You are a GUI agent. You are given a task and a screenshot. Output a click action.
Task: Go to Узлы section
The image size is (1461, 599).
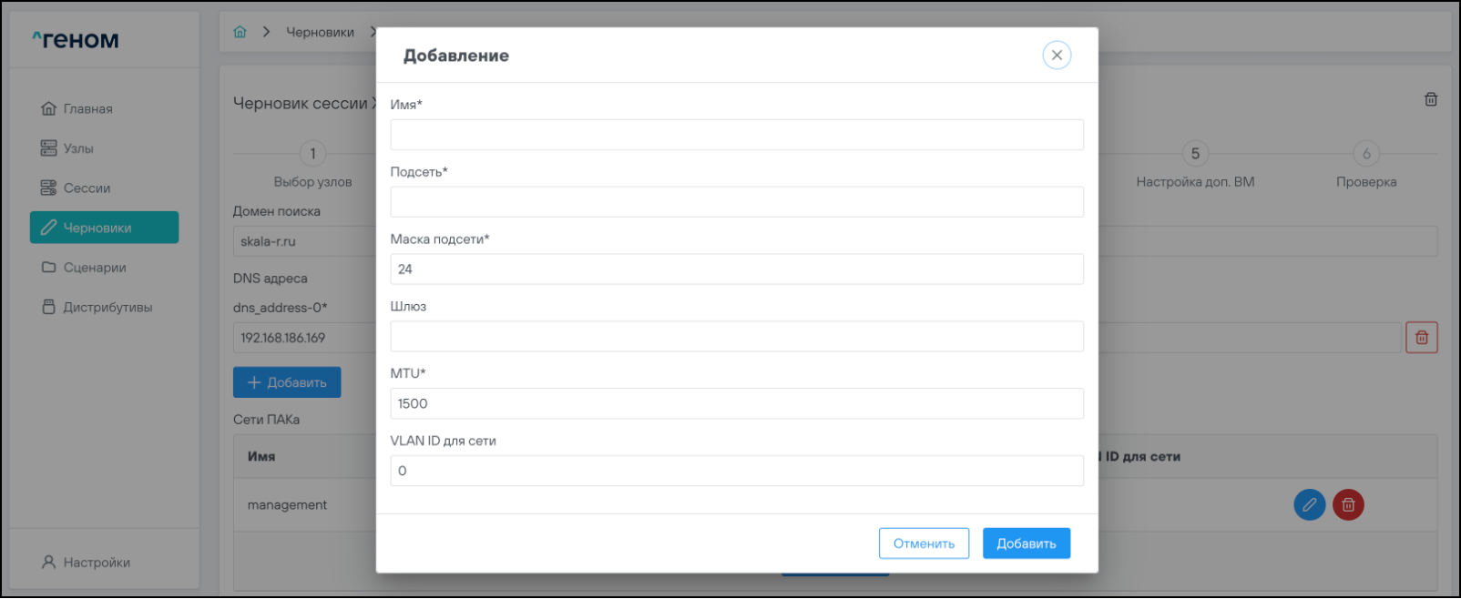click(x=78, y=148)
